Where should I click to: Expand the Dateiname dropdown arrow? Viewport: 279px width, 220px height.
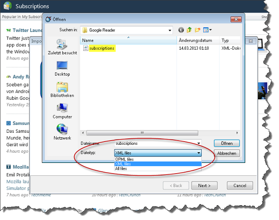point(199,143)
